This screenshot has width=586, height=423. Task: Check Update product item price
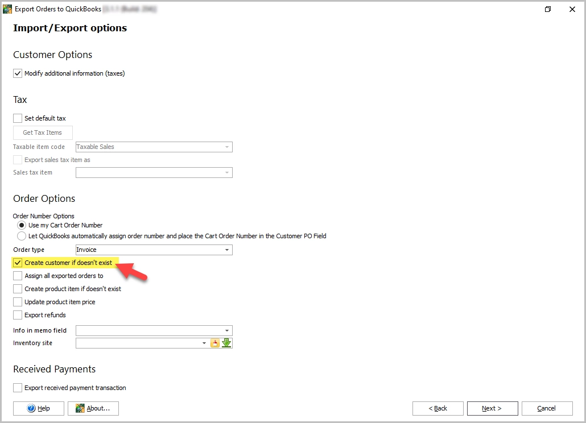point(18,302)
